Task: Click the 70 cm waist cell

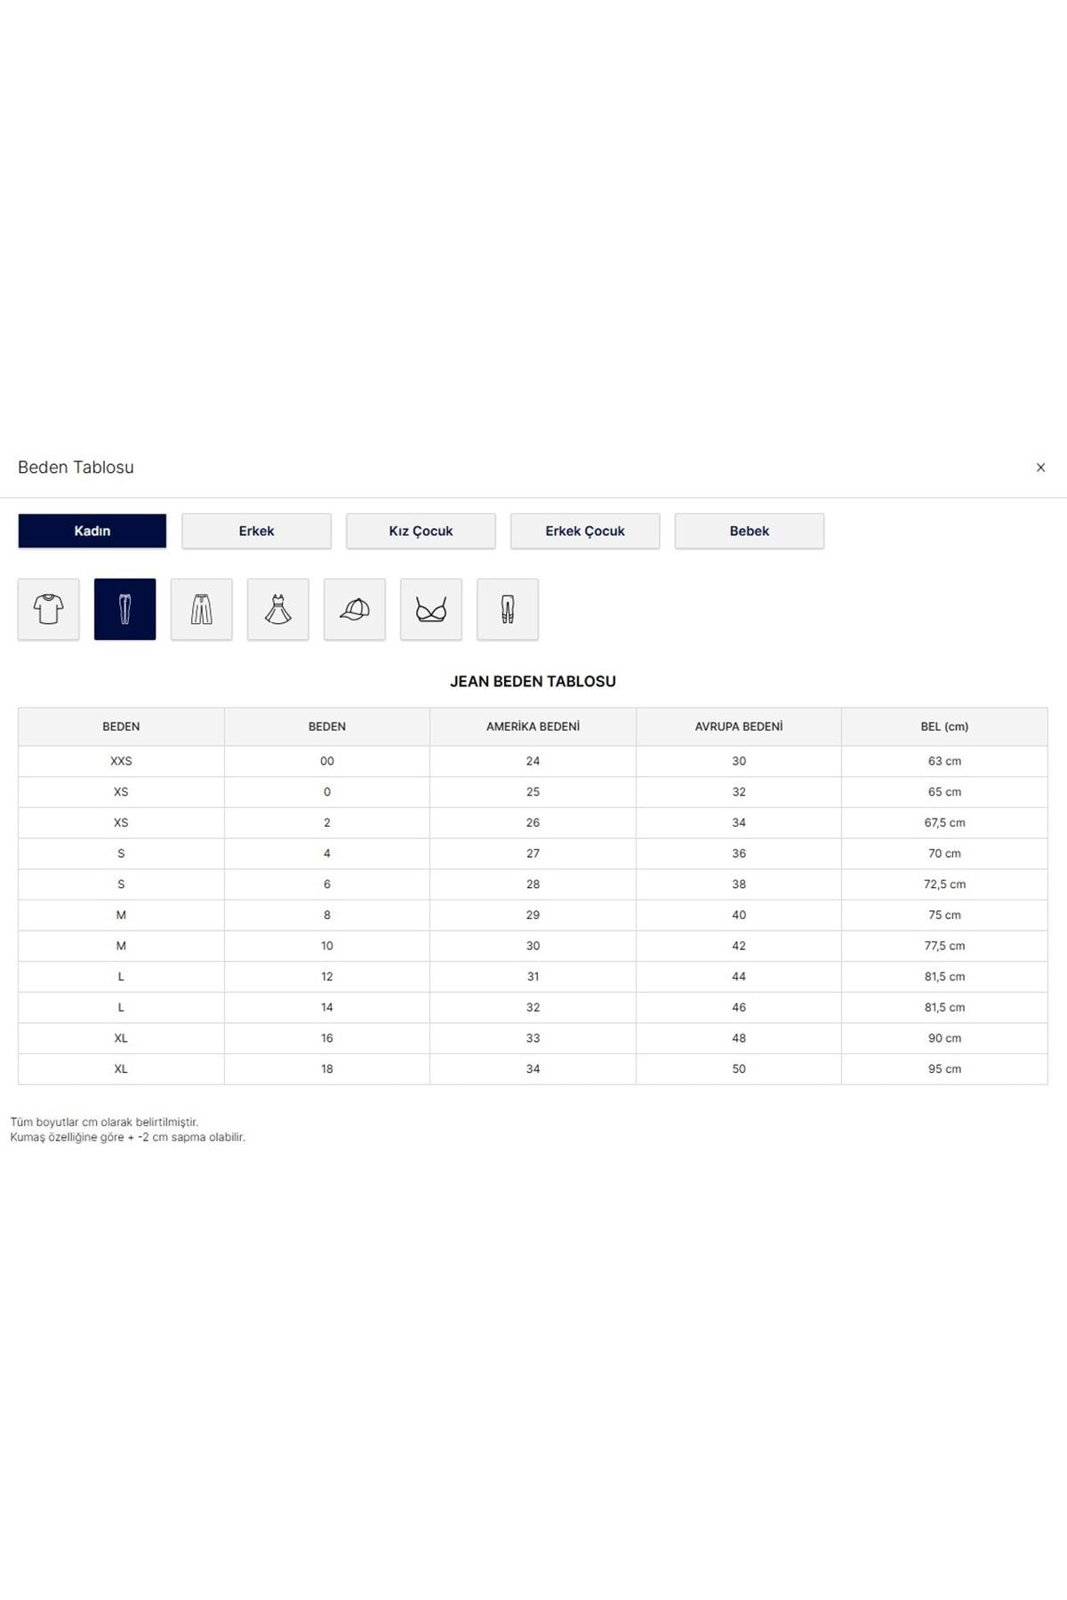Action: click(x=944, y=853)
